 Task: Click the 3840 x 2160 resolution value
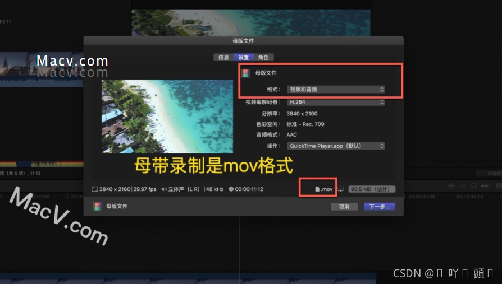[302, 114]
